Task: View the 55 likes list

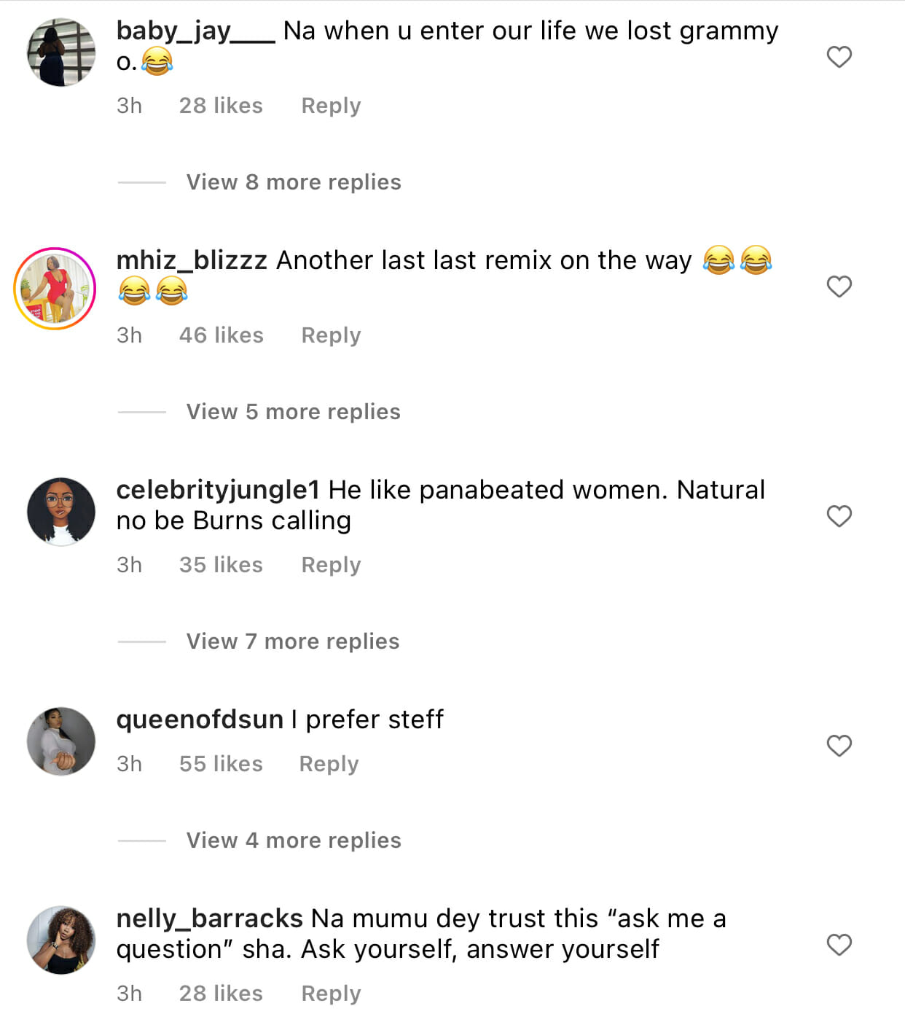Action: [221, 764]
